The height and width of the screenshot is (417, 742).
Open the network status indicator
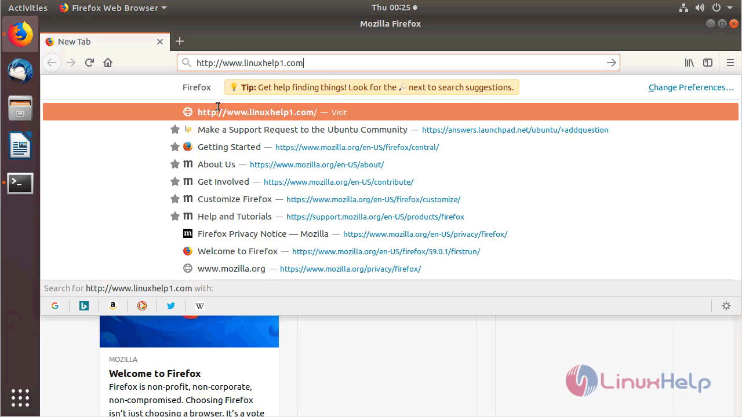point(683,8)
